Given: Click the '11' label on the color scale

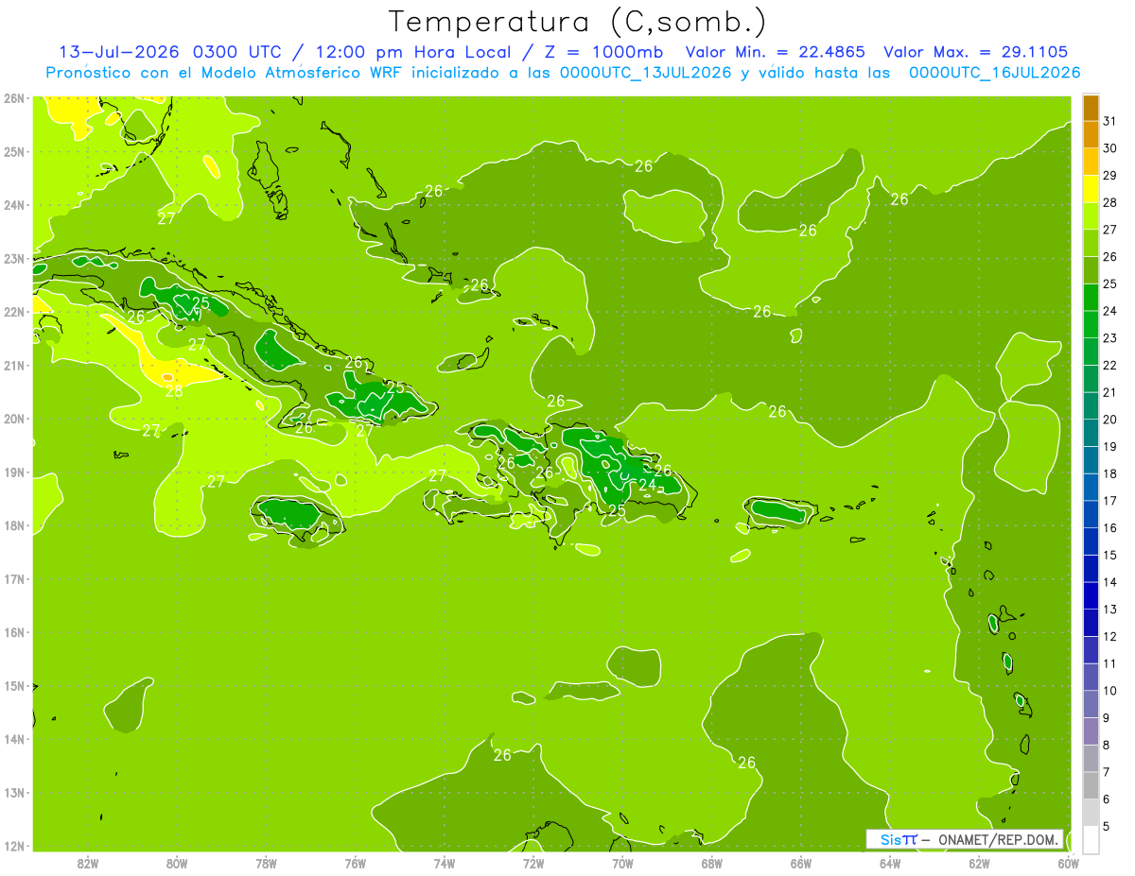Looking at the screenshot, I should coord(1110,663).
